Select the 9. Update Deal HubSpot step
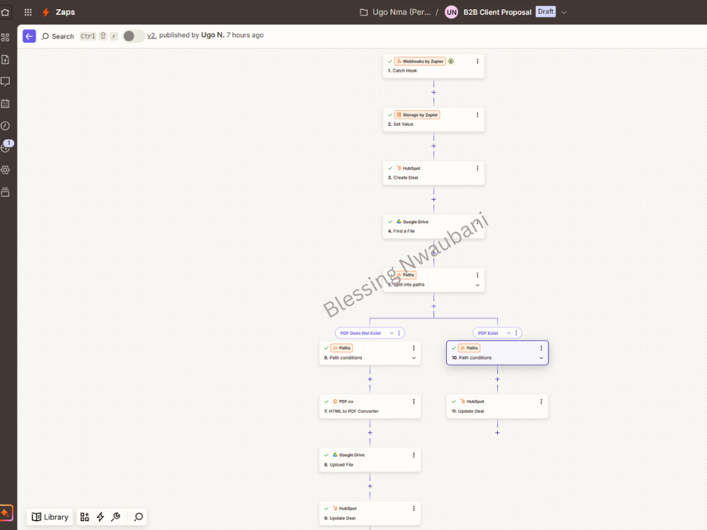This screenshot has width=707, height=530. 370,513
